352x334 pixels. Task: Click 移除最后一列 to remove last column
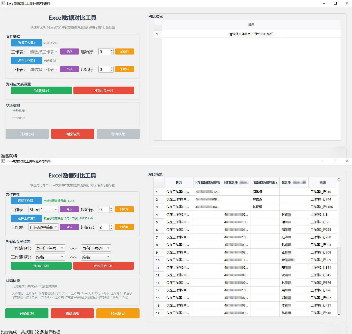103,266
